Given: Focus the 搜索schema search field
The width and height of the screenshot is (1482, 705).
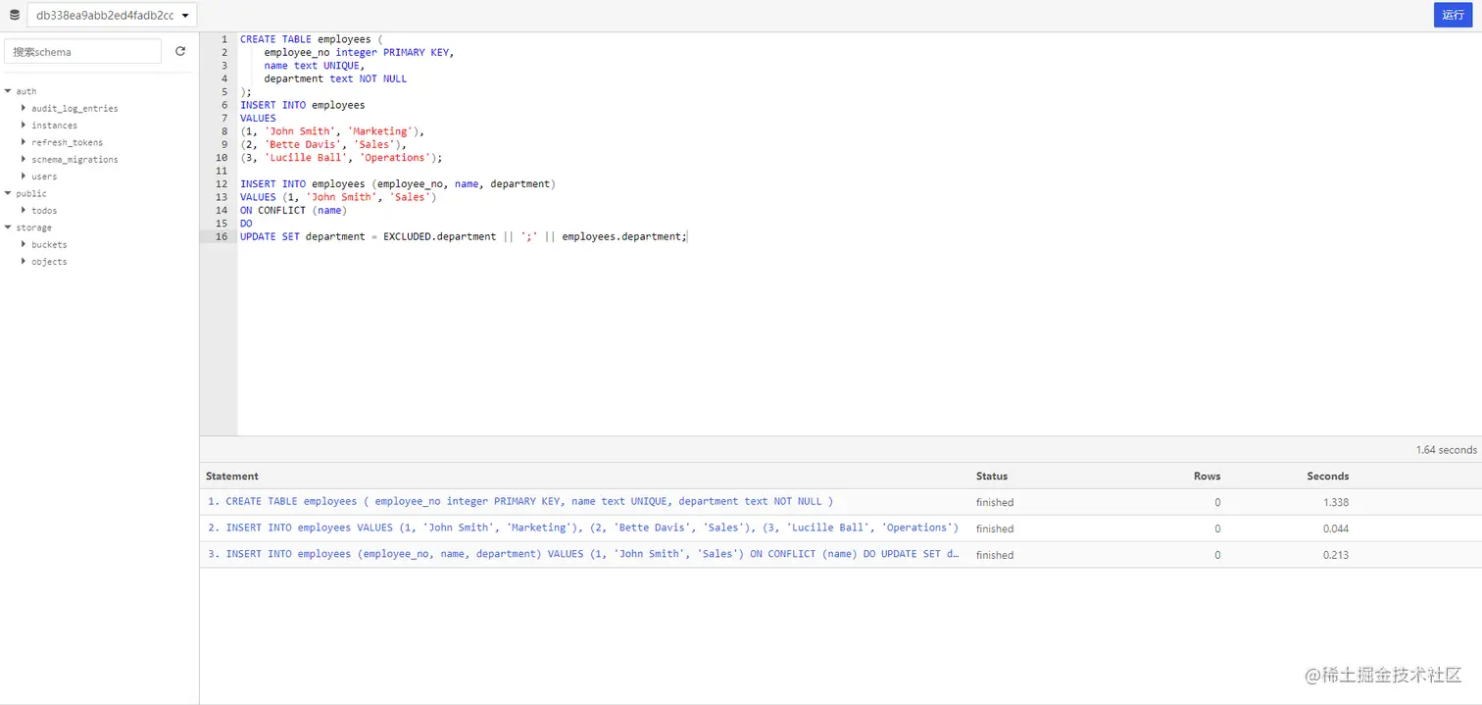Looking at the screenshot, I should coord(83,52).
